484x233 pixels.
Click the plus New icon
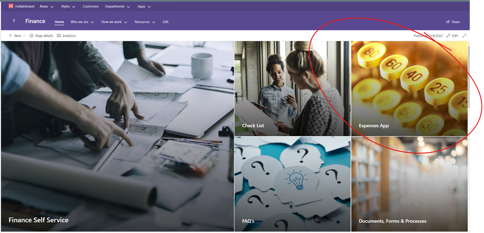[x=10, y=36]
